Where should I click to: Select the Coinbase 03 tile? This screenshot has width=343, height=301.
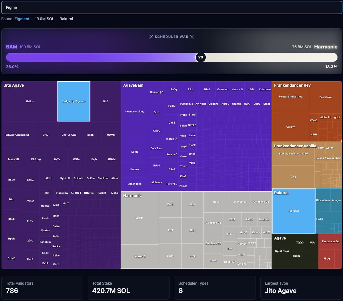click(x=213, y=223)
